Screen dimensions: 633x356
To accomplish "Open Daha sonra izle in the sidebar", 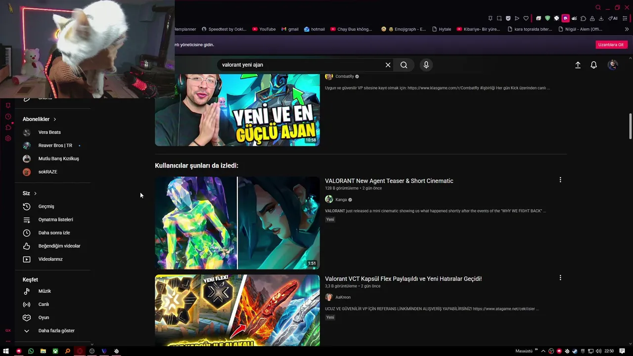I will click(53, 233).
